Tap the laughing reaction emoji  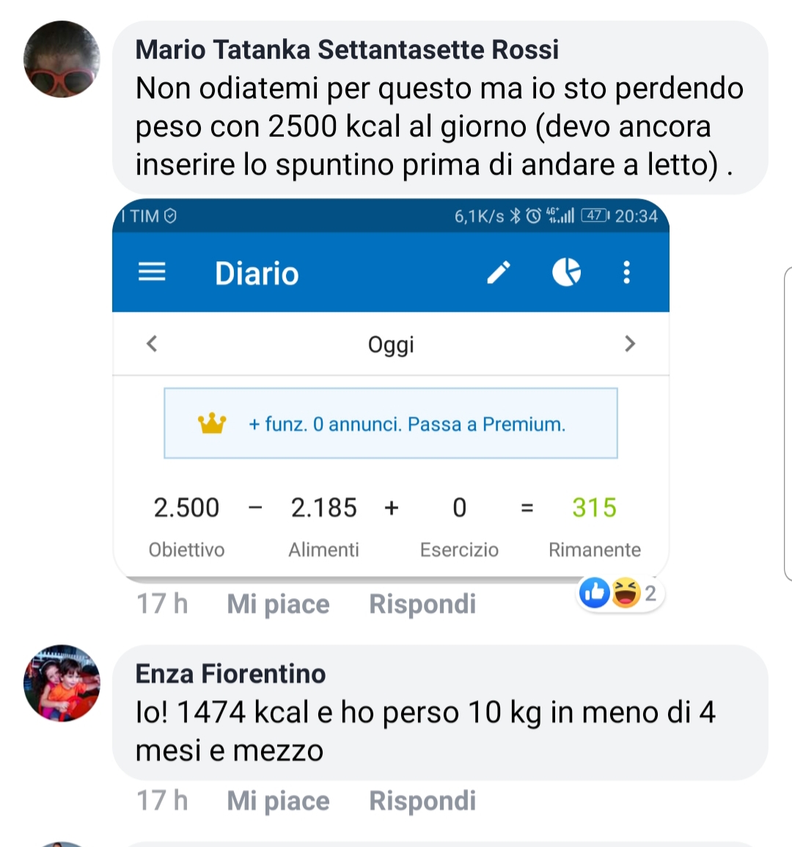tap(626, 593)
